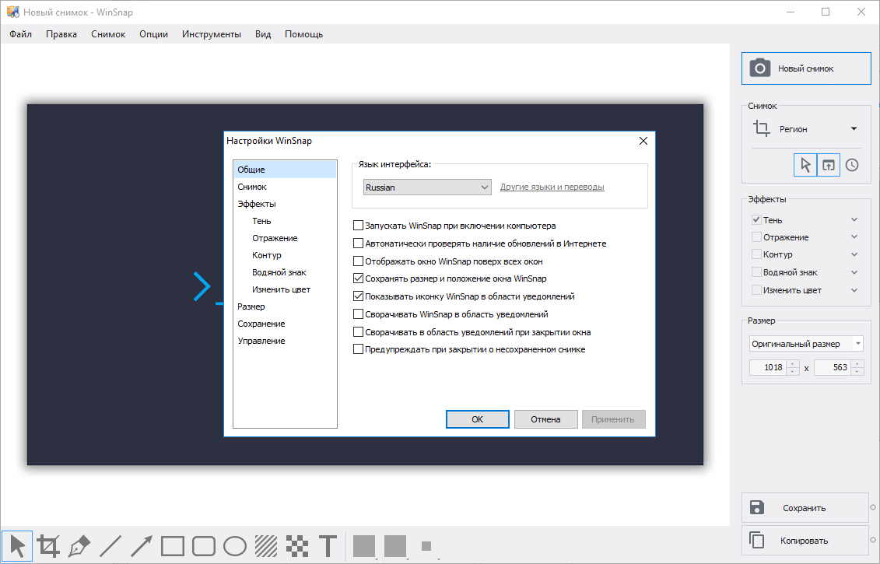
Task: Select the Hatch fill tool
Action: point(266,545)
